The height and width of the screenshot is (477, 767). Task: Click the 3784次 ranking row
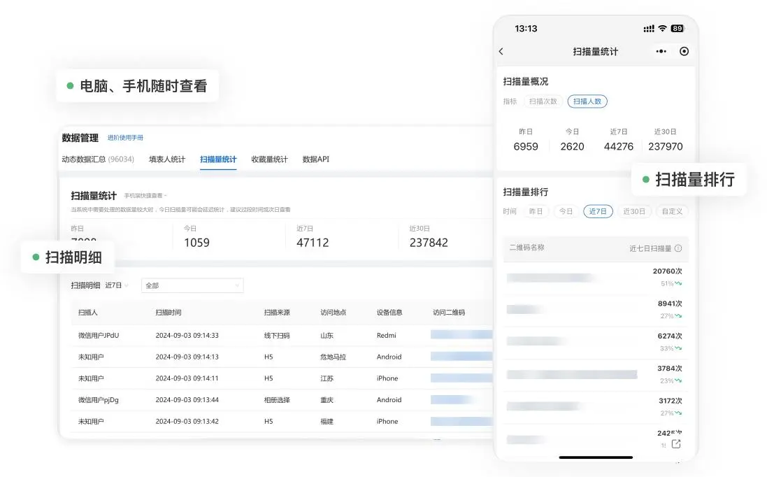pyautogui.click(x=595, y=374)
